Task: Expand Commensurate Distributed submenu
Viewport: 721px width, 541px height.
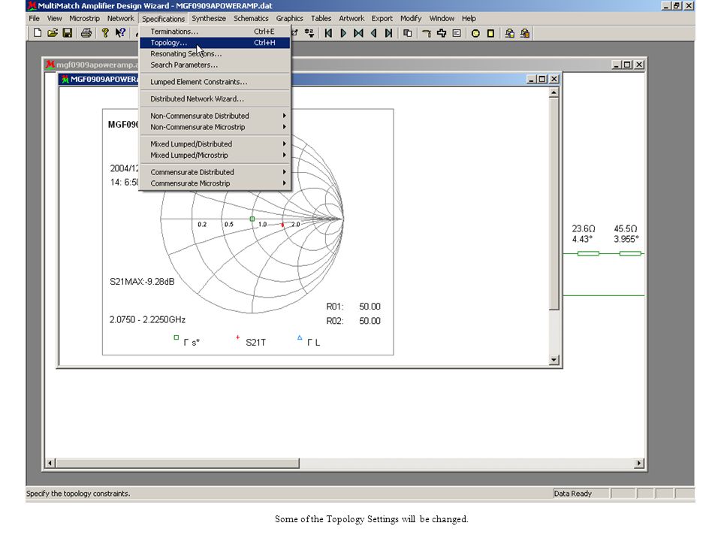Action: tap(215, 172)
